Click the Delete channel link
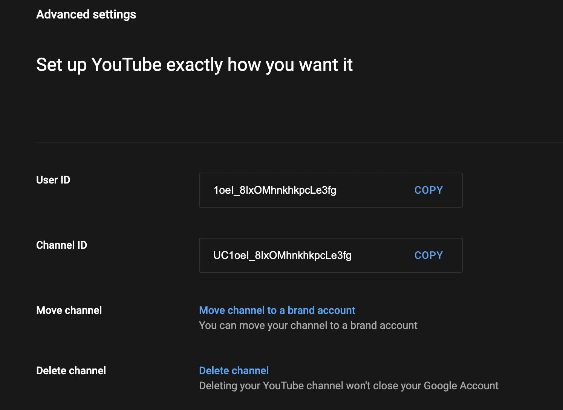 point(234,370)
